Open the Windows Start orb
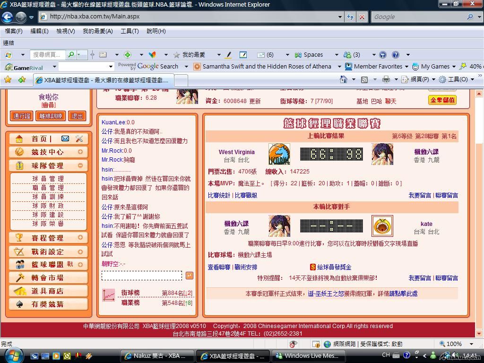 pyautogui.click(x=13, y=355)
